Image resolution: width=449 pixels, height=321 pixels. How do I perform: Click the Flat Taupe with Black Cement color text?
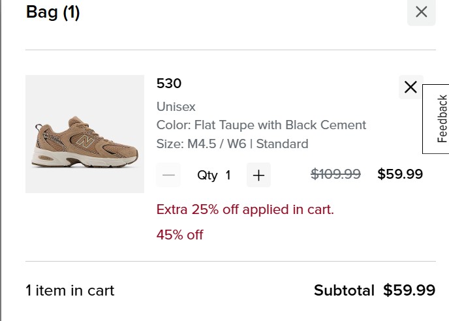pos(261,125)
